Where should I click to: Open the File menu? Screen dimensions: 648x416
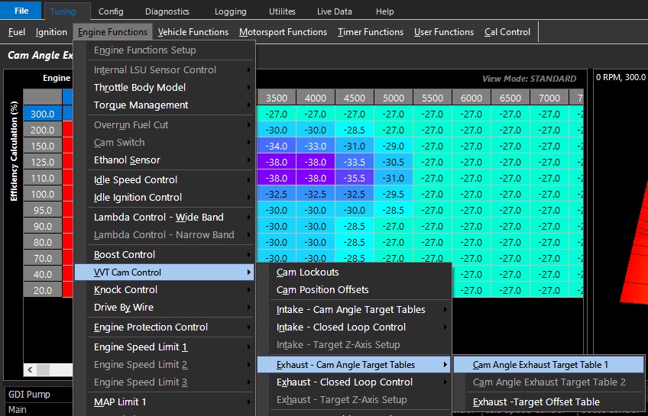tap(21, 11)
